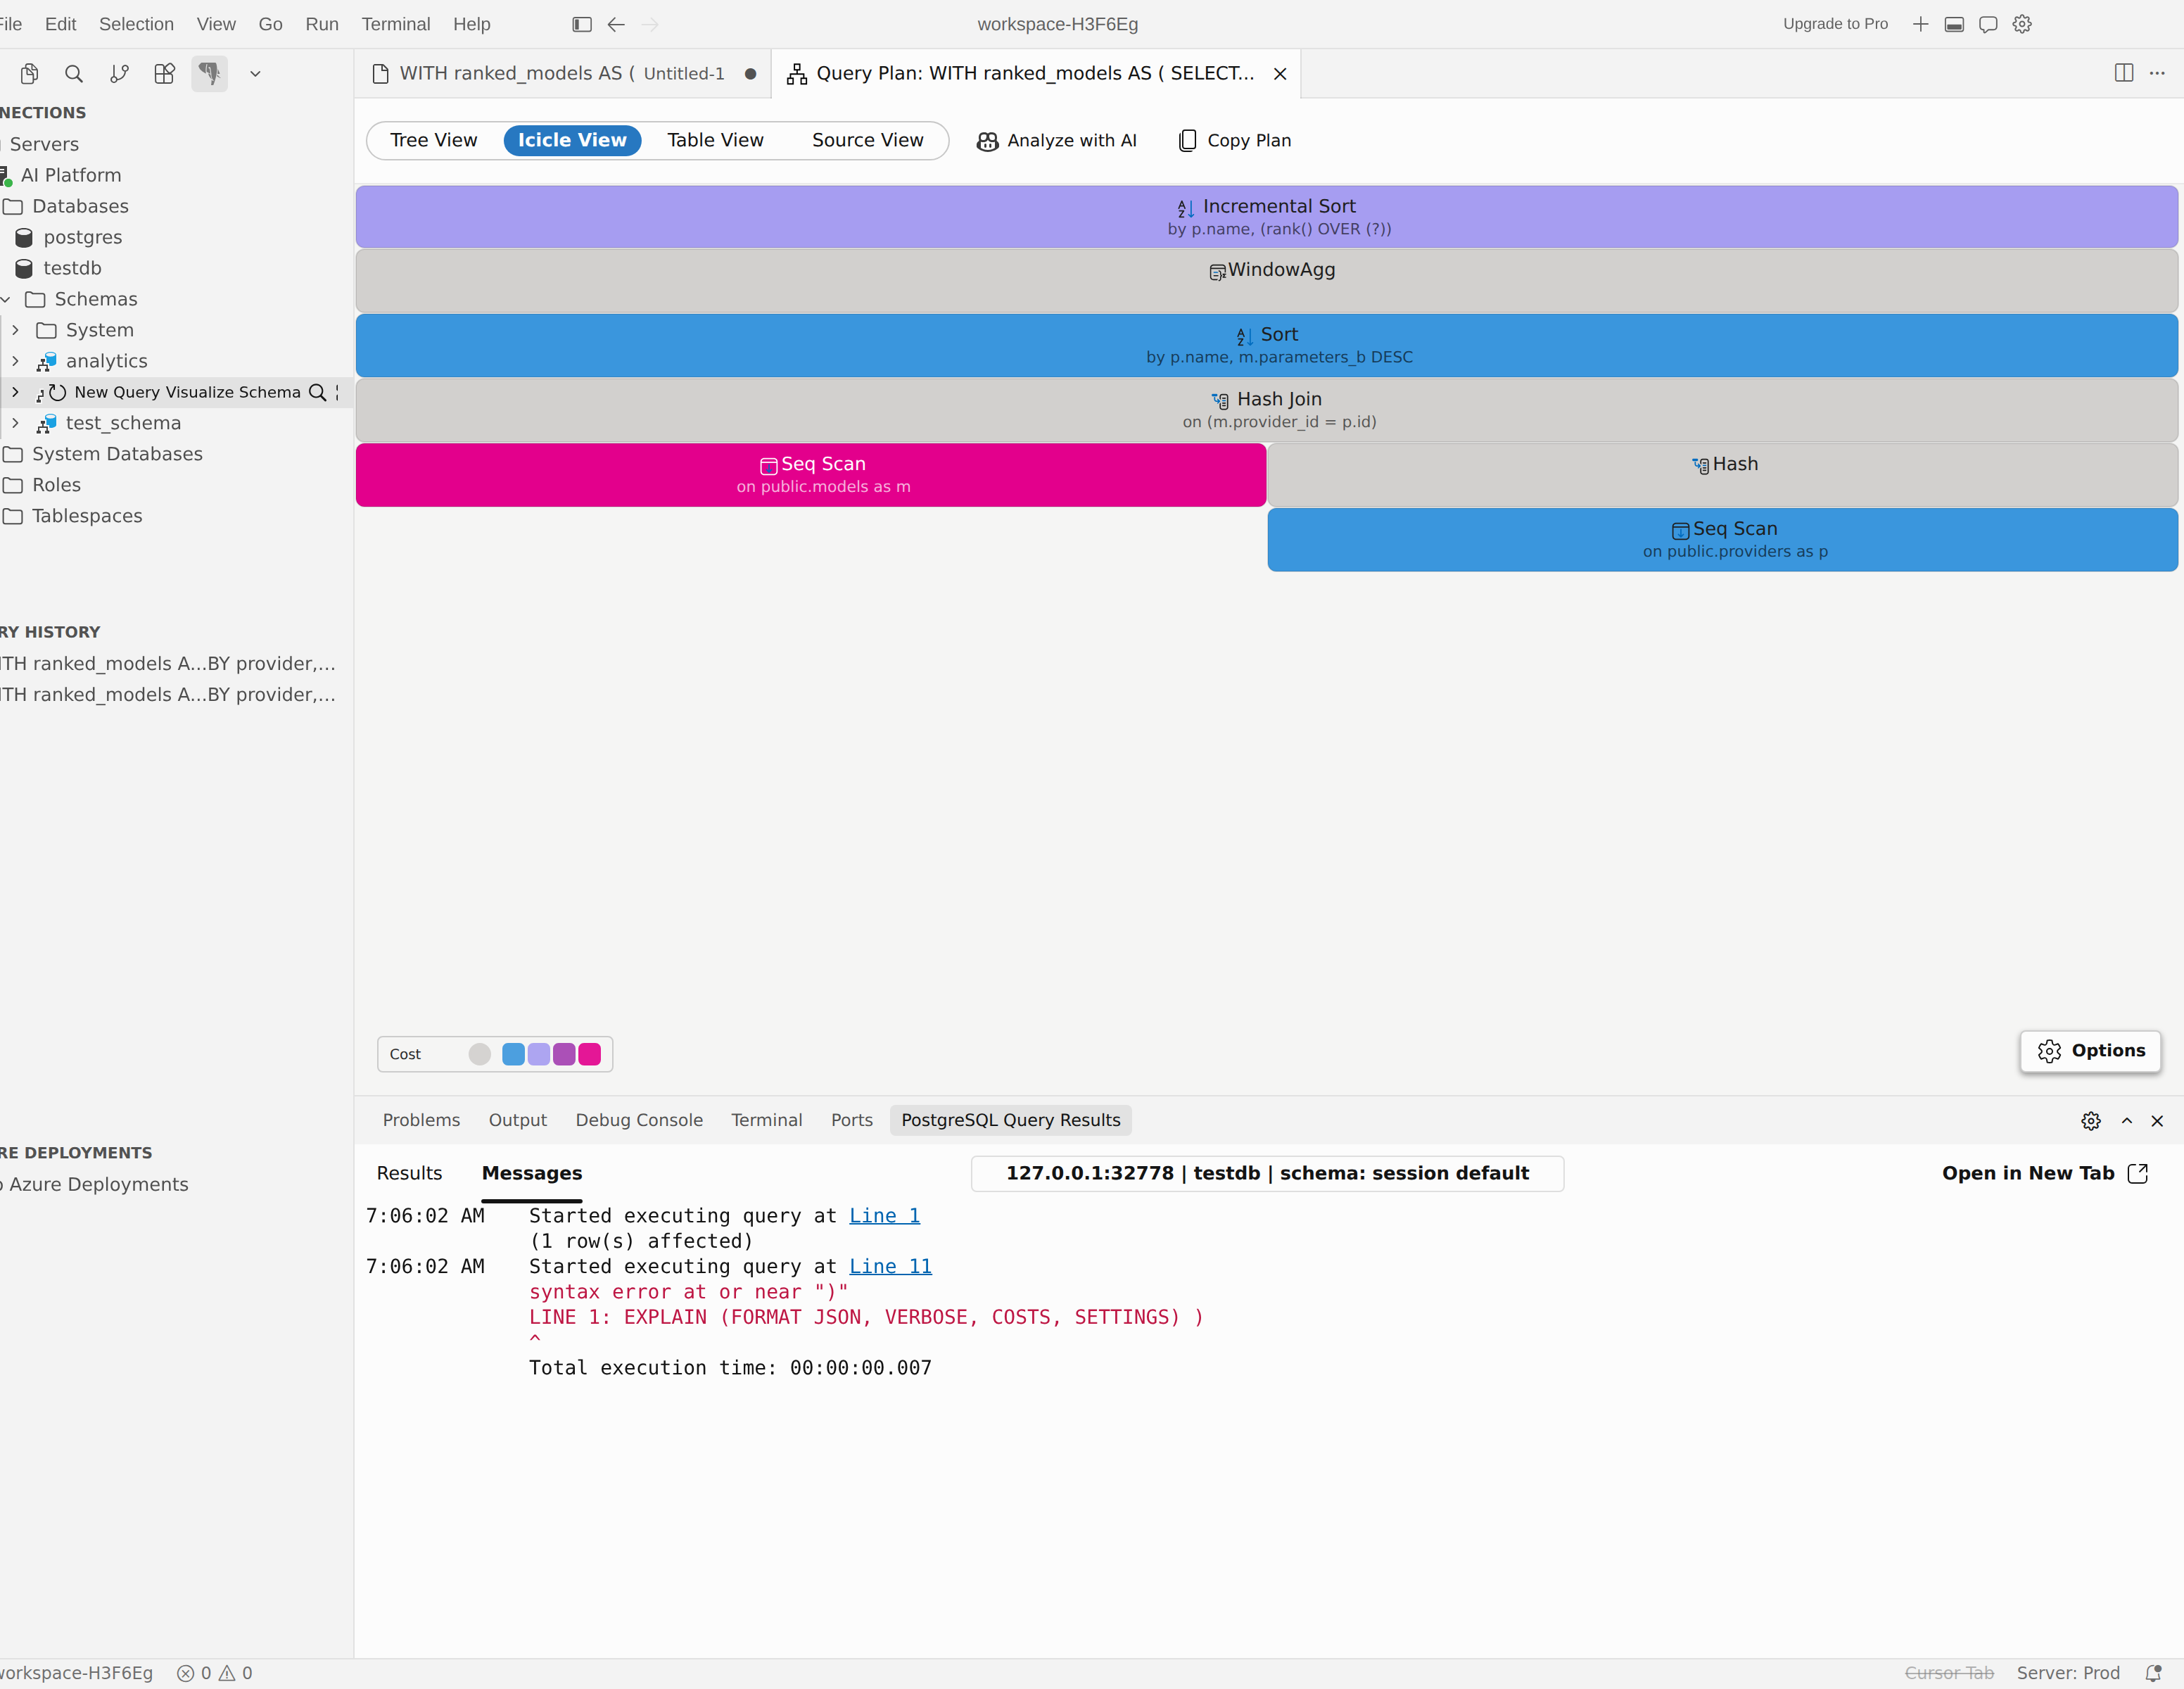Select the Icicle View option

(x=572, y=140)
